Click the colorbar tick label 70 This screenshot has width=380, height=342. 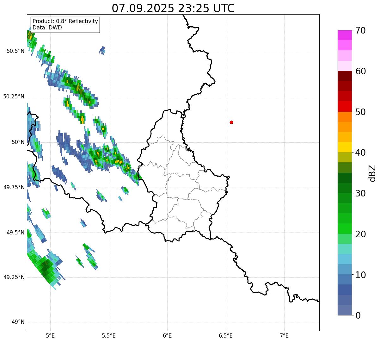coord(360,30)
